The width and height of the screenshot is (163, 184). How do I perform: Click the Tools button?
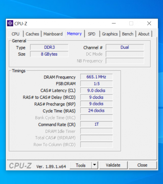coord(81,165)
